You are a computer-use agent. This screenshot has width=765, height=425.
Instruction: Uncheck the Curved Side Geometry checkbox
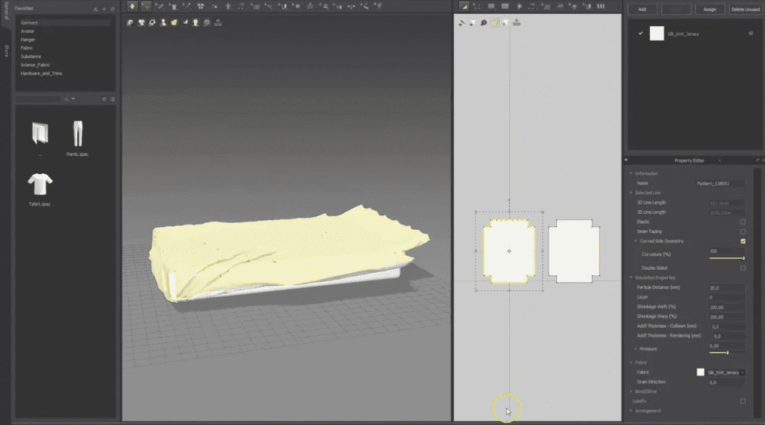coord(743,241)
